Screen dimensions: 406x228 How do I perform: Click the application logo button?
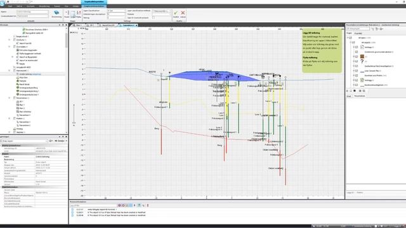(3, 3)
